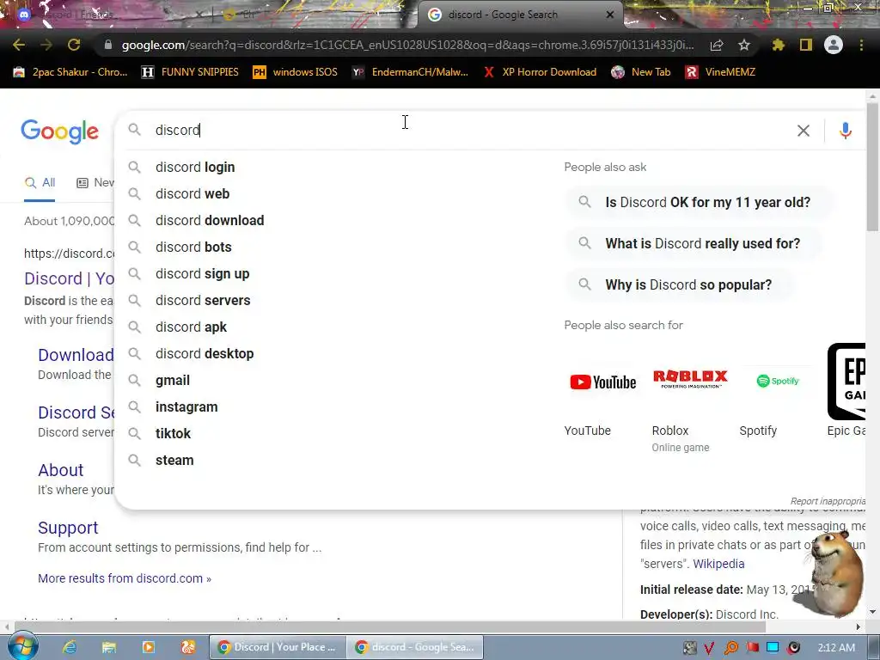Start voice search with microphone icon
The width and height of the screenshot is (880, 660).
click(846, 131)
